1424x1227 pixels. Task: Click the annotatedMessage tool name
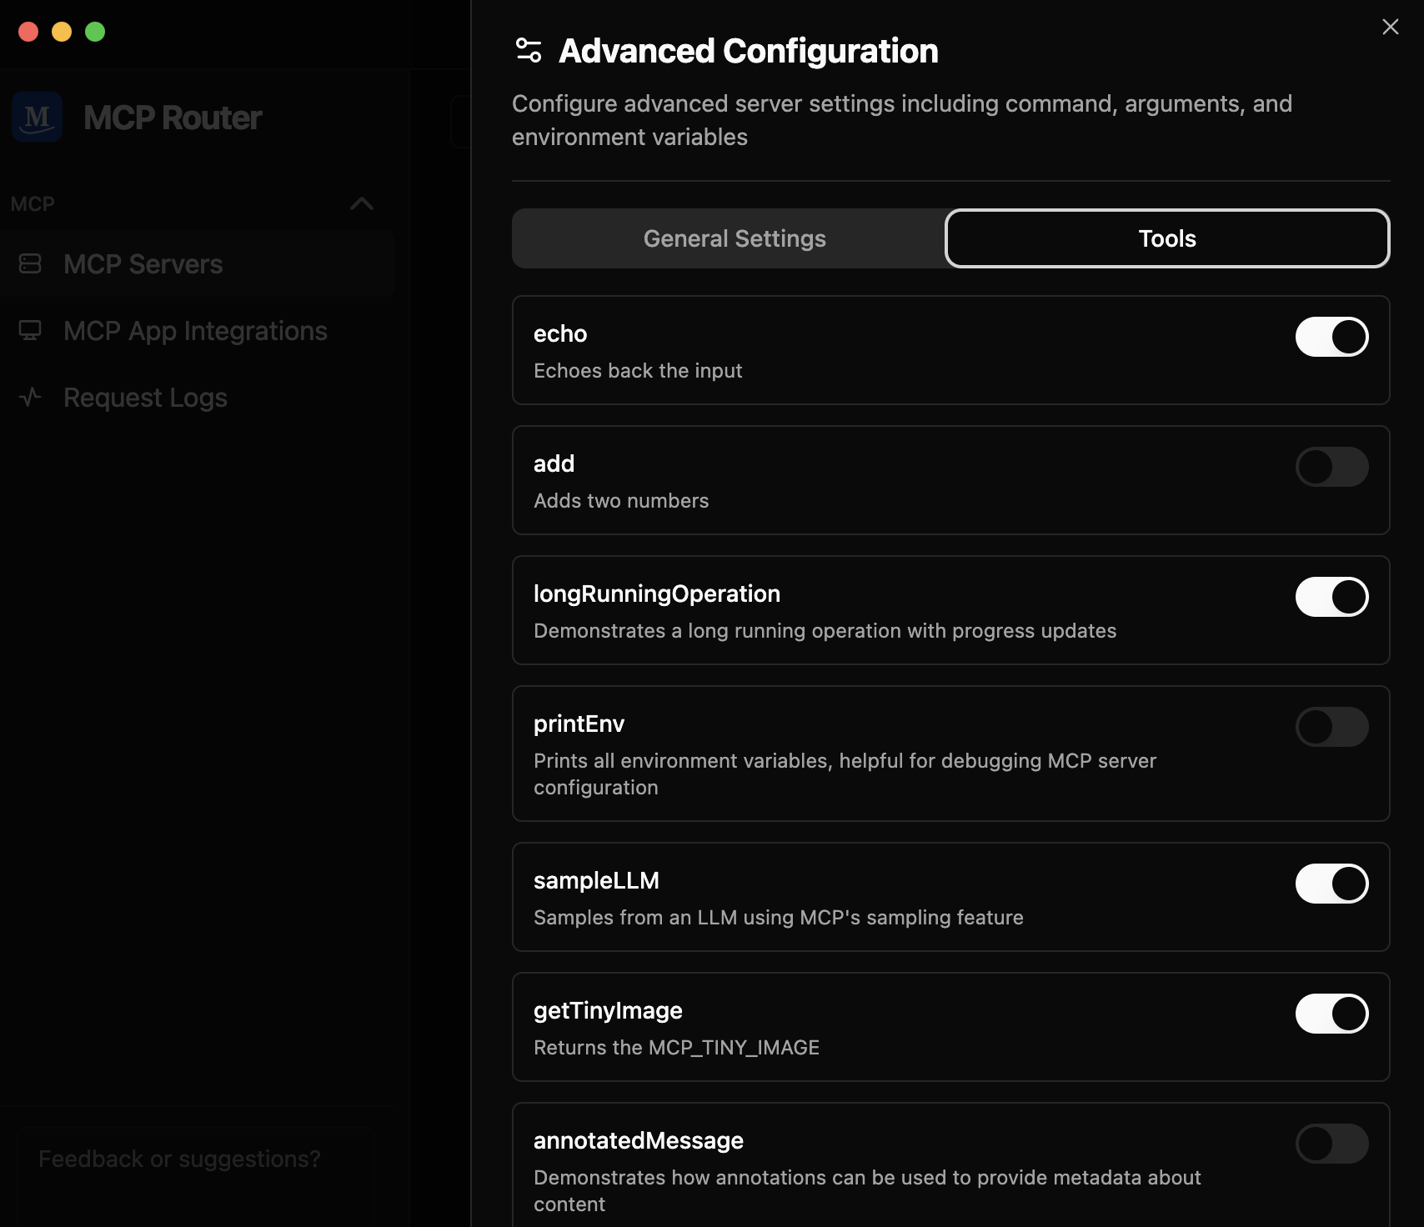coord(639,1140)
